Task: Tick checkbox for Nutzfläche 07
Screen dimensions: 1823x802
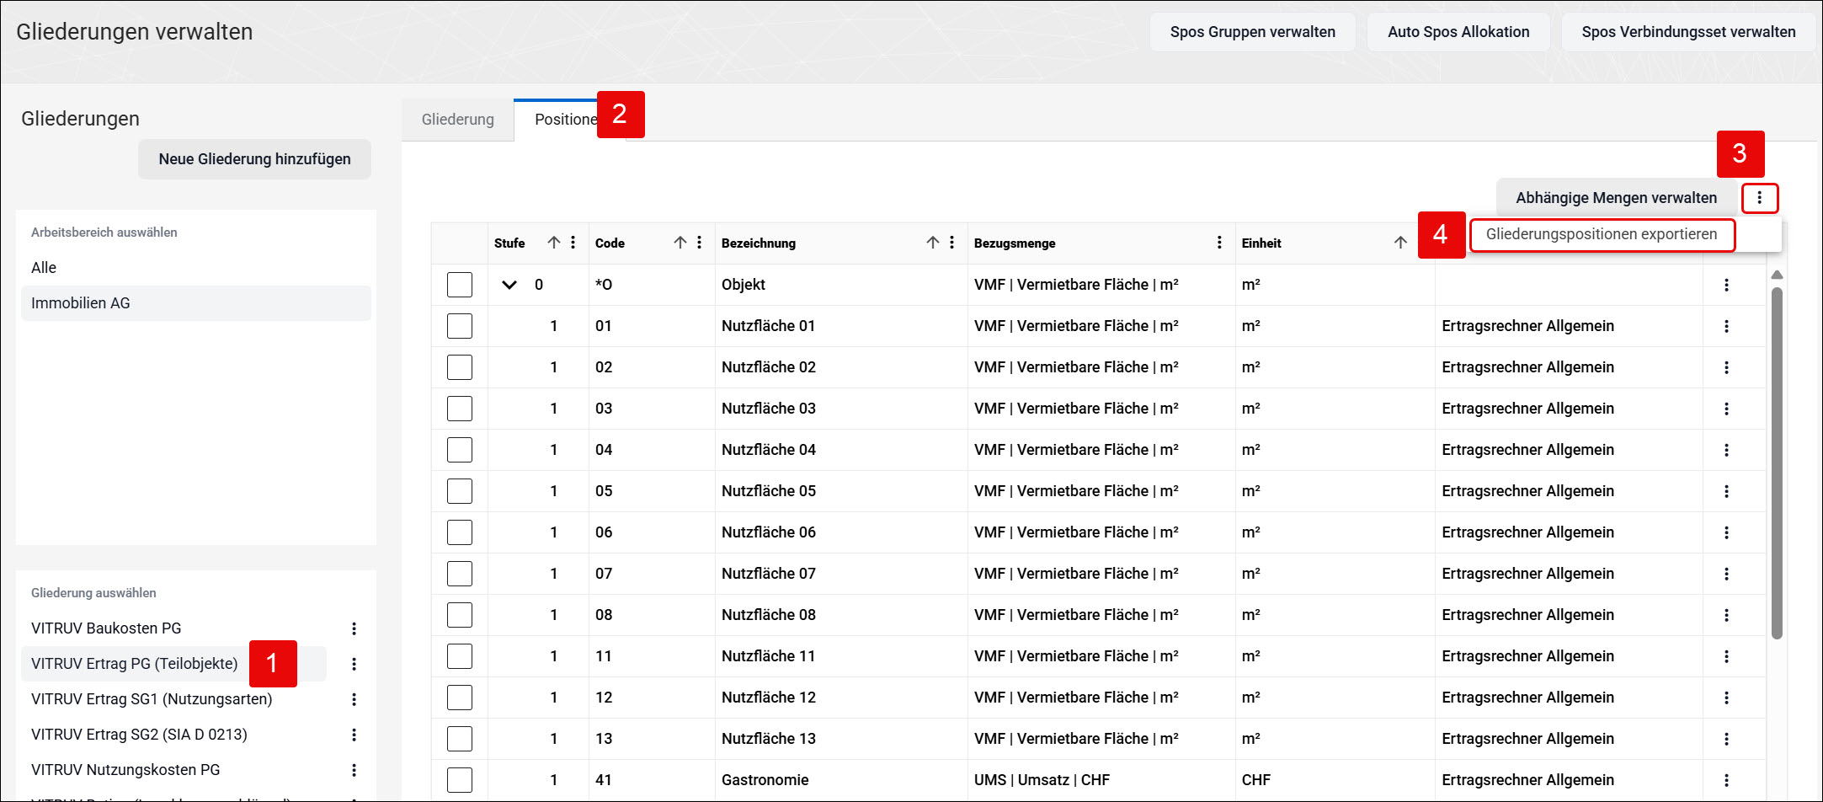Action: click(x=460, y=574)
